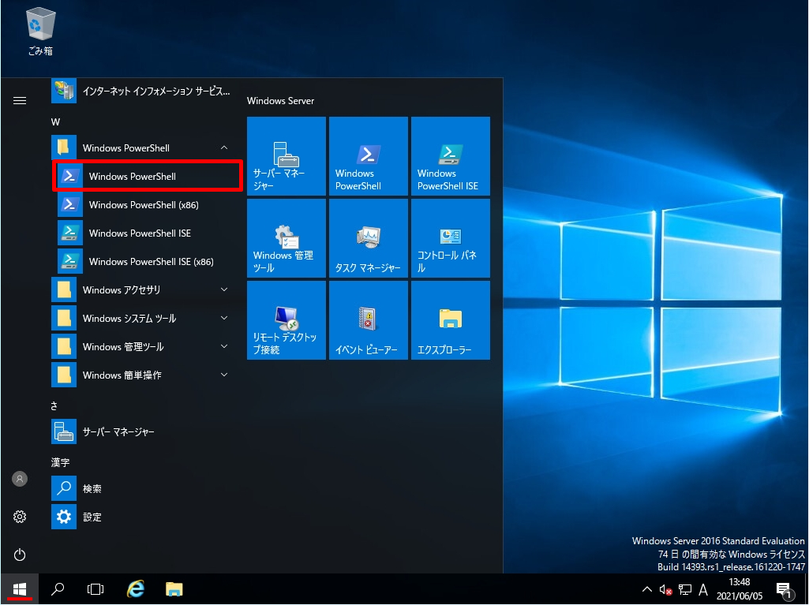Open Settings gear in Start menu left rail
809x605 pixels.
tap(20, 517)
